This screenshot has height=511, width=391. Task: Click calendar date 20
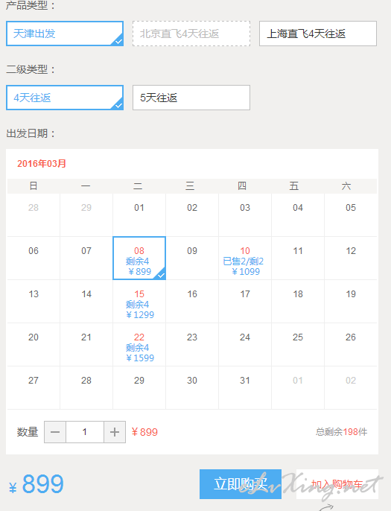34,344
